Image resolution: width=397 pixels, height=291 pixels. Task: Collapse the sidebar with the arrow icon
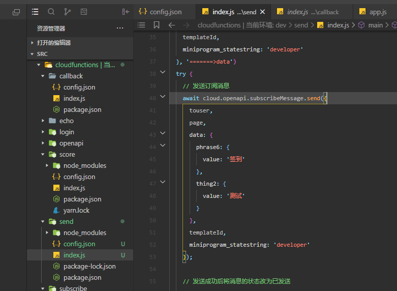(126, 12)
